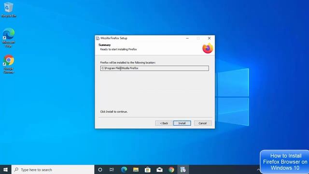Screen dimensions: 309x174
Task: Launch Google Chrome from the taskbar
Action: pyautogui.click(x=171, y=170)
